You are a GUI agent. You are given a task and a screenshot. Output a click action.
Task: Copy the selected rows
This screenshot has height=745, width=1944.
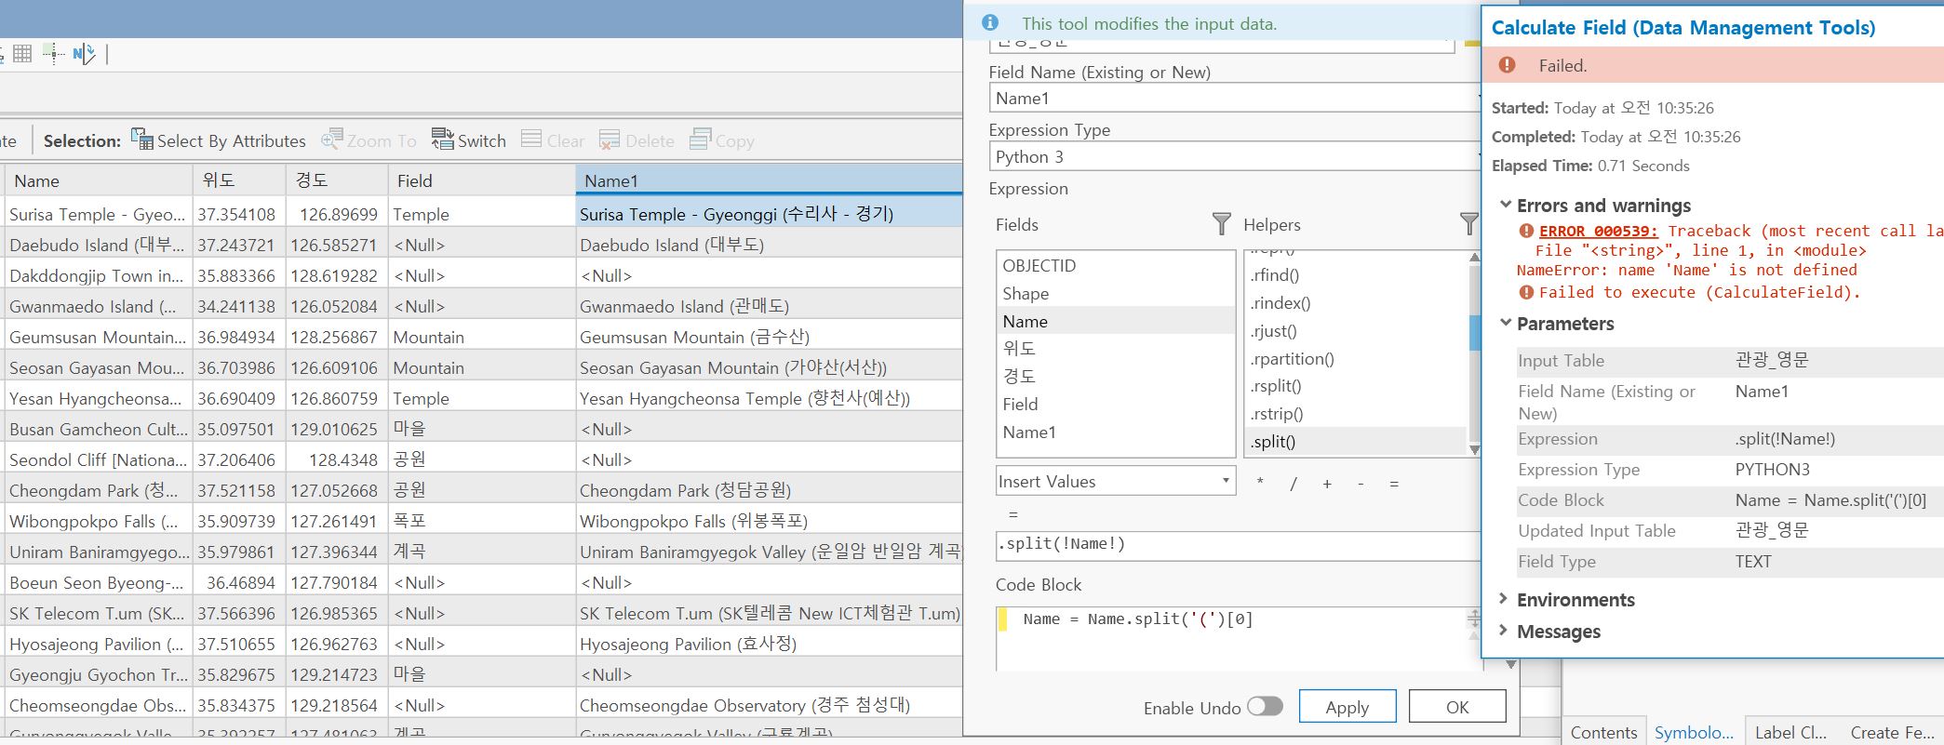pos(721,140)
